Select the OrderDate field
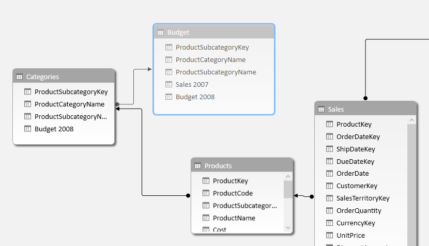The width and height of the screenshot is (429, 246). click(x=353, y=174)
